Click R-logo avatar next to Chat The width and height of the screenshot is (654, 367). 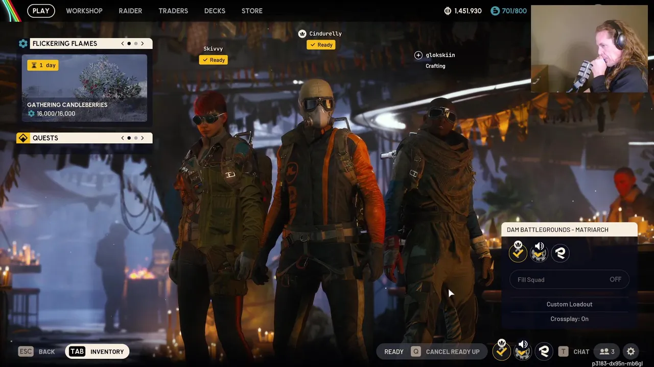click(544, 351)
